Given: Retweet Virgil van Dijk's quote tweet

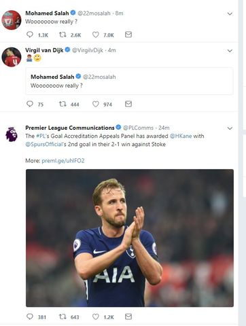Looking at the screenshot, I should 63,104.
